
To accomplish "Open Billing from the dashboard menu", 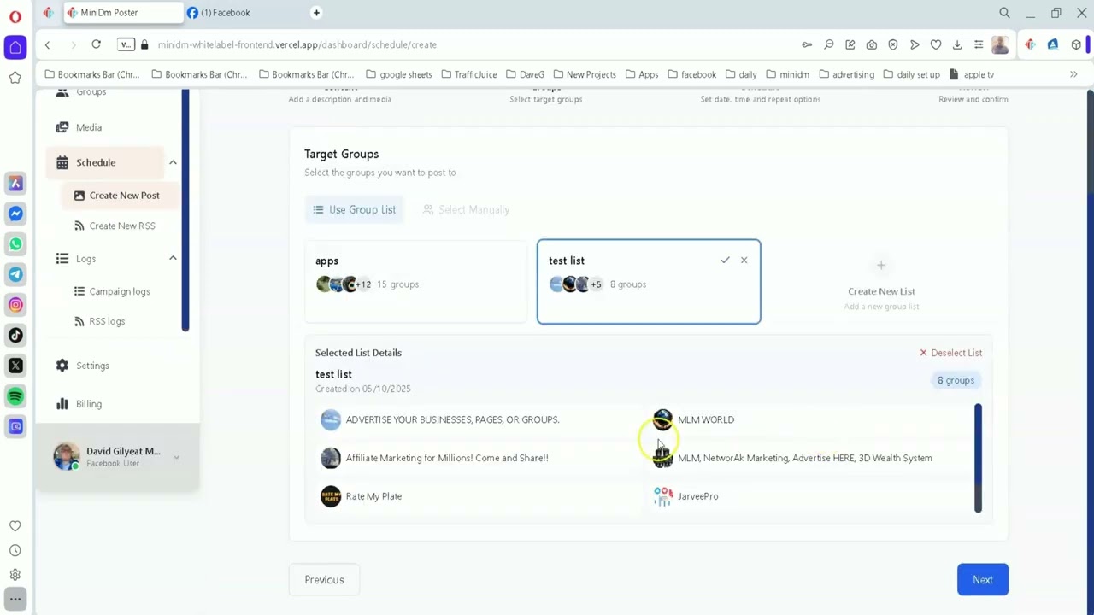I will coord(88,404).
